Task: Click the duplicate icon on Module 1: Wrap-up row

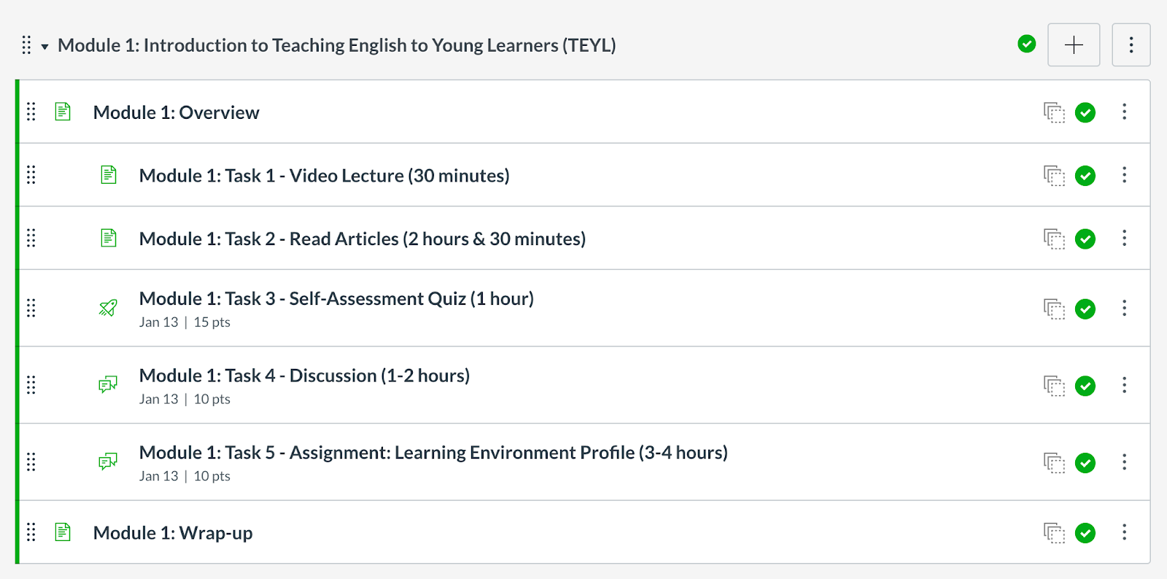Action: (1054, 533)
